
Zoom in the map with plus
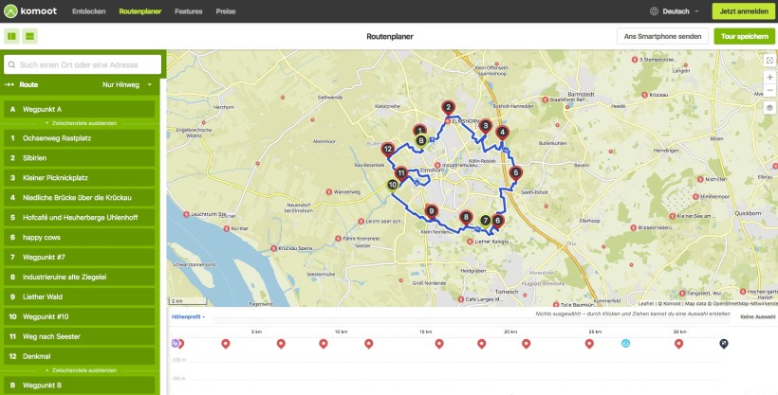point(769,78)
